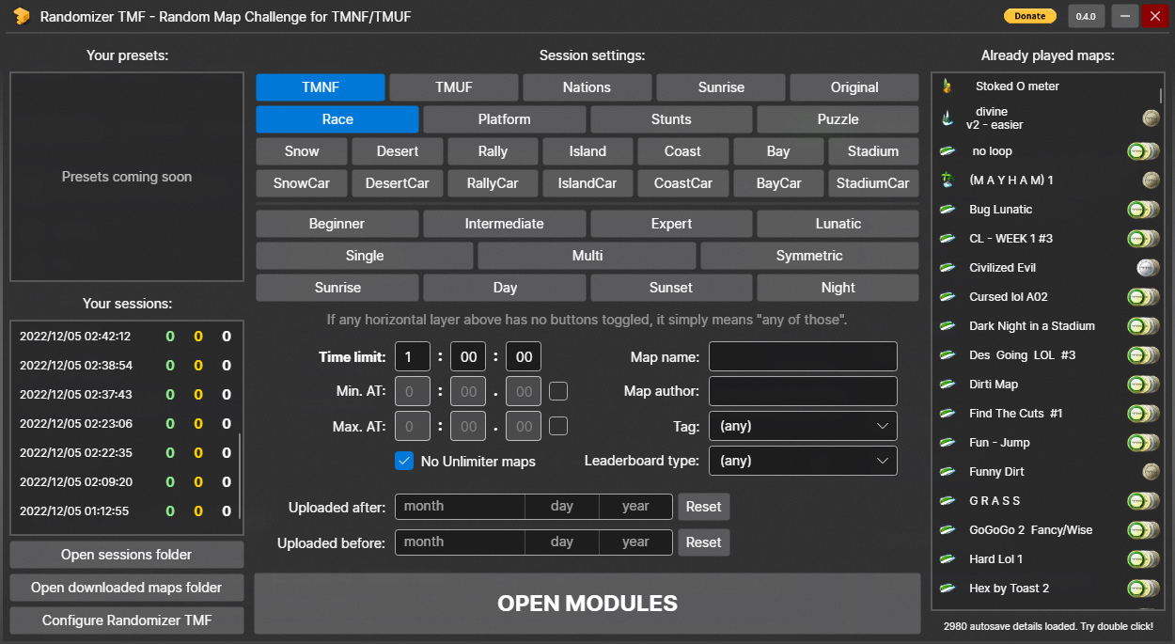This screenshot has width=1175, height=644.
Task: Click the medals icon for GoGoGo 2 Fancy/Wise
Action: click(1143, 530)
